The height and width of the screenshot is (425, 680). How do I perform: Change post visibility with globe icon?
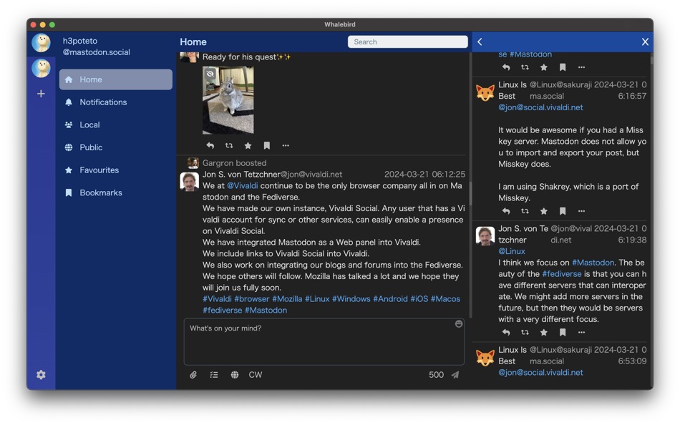235,375
